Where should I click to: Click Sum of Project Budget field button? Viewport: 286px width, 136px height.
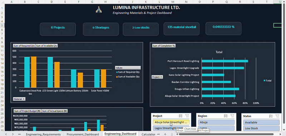(x=28, y=111)
